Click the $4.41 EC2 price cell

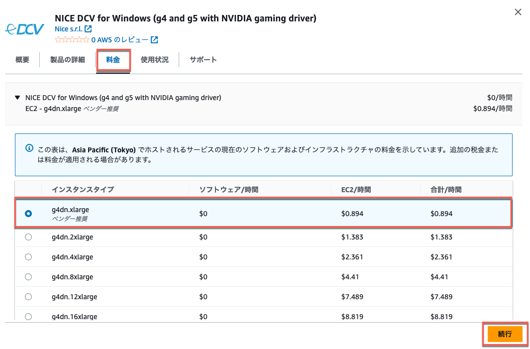(x=350, y=277)
